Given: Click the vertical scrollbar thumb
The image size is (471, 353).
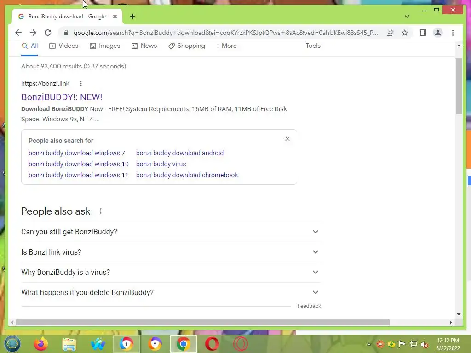Looking at the screenshot, I should (x=459, y=86).
